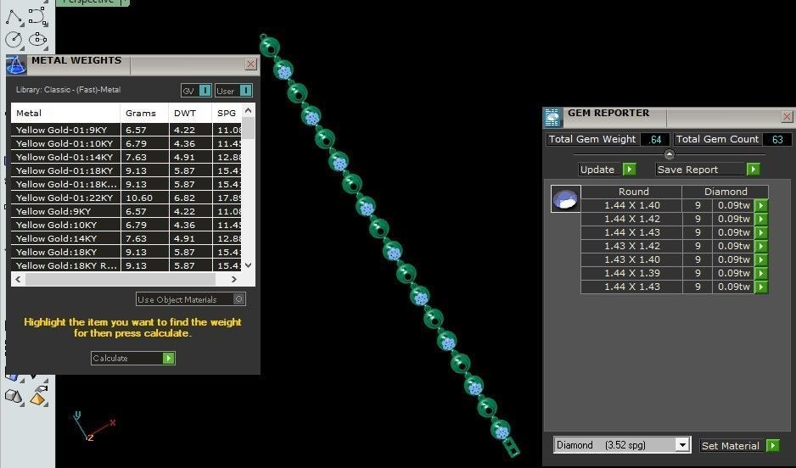
Task: Click the Diamond column header
Action: (x=726, y=192)
